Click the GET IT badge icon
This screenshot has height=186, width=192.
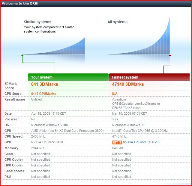pyautogui.click(x=117, y=142)
